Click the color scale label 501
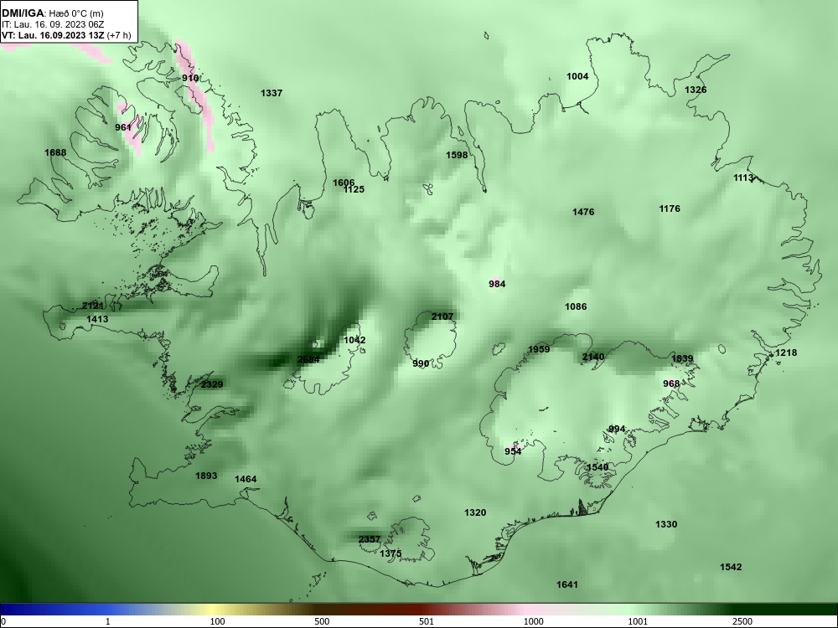The width and height of the screenshot is (838, 628). click(426, 621)
